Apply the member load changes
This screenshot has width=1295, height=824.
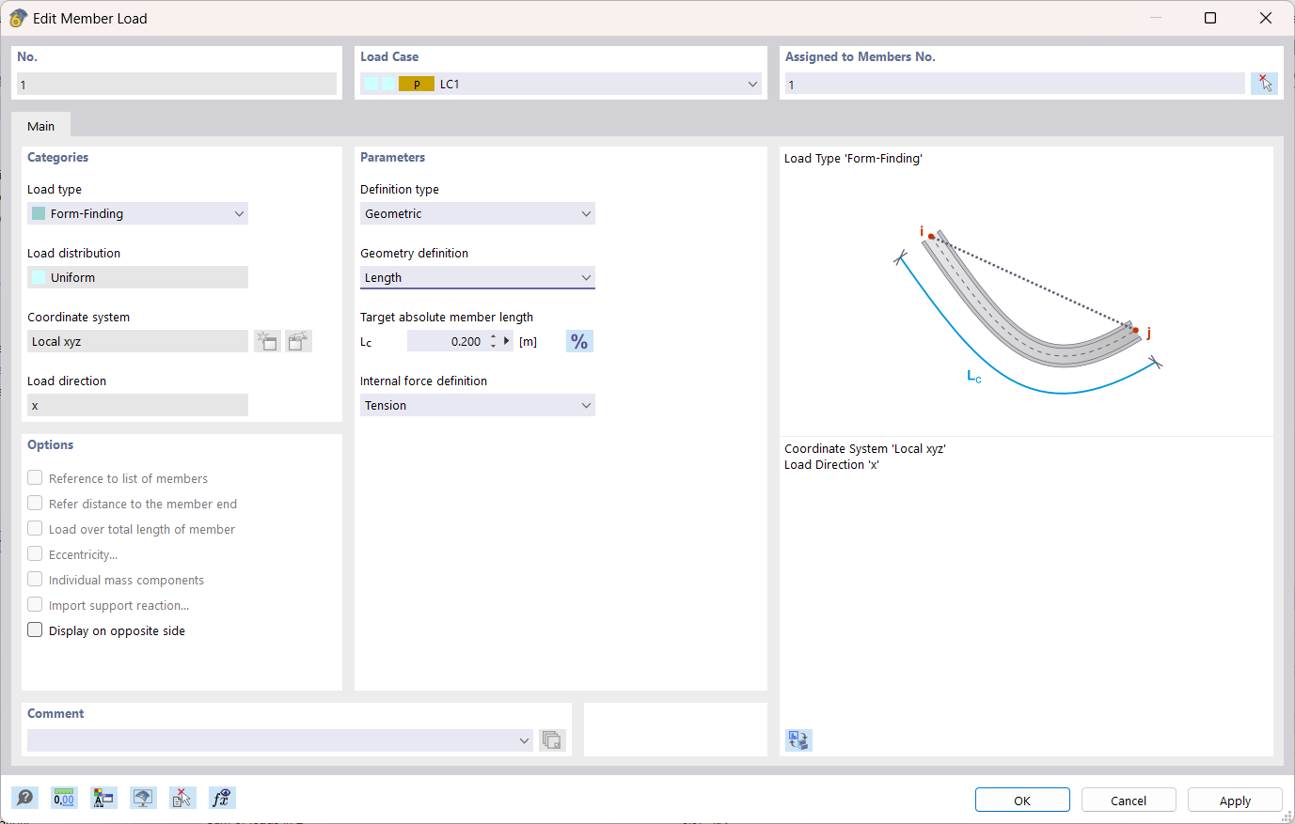click(x=1234, y=800)
